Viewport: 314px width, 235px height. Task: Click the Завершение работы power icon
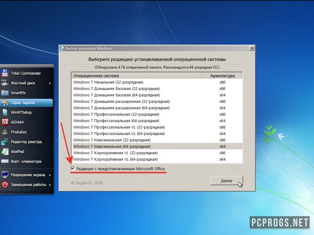(x=5, y=185)
